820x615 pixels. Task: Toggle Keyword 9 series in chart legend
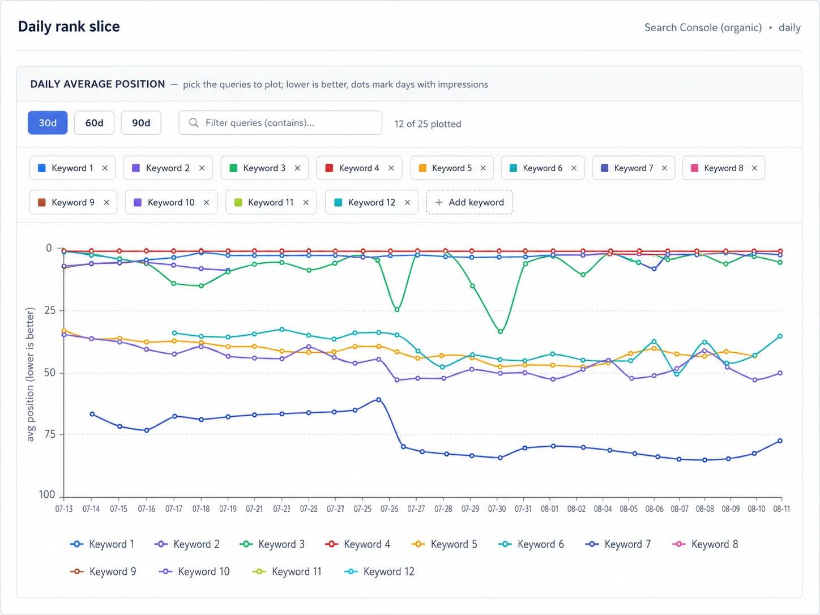(x=103, y=571)
